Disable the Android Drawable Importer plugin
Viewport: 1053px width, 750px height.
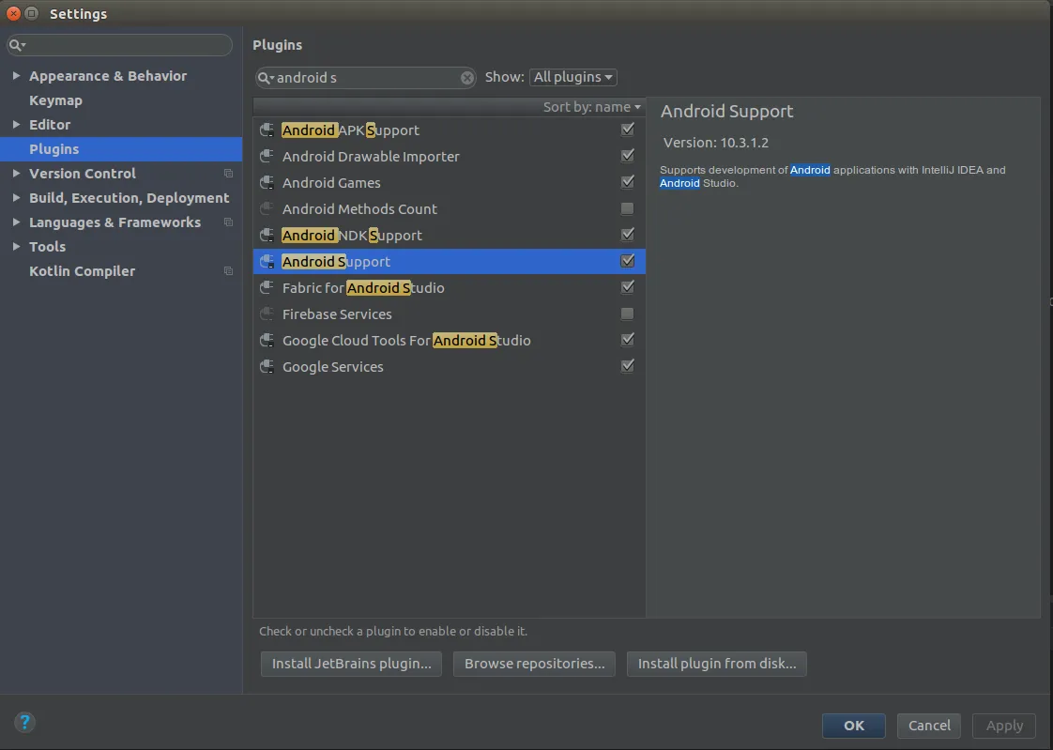pos(627,157)
